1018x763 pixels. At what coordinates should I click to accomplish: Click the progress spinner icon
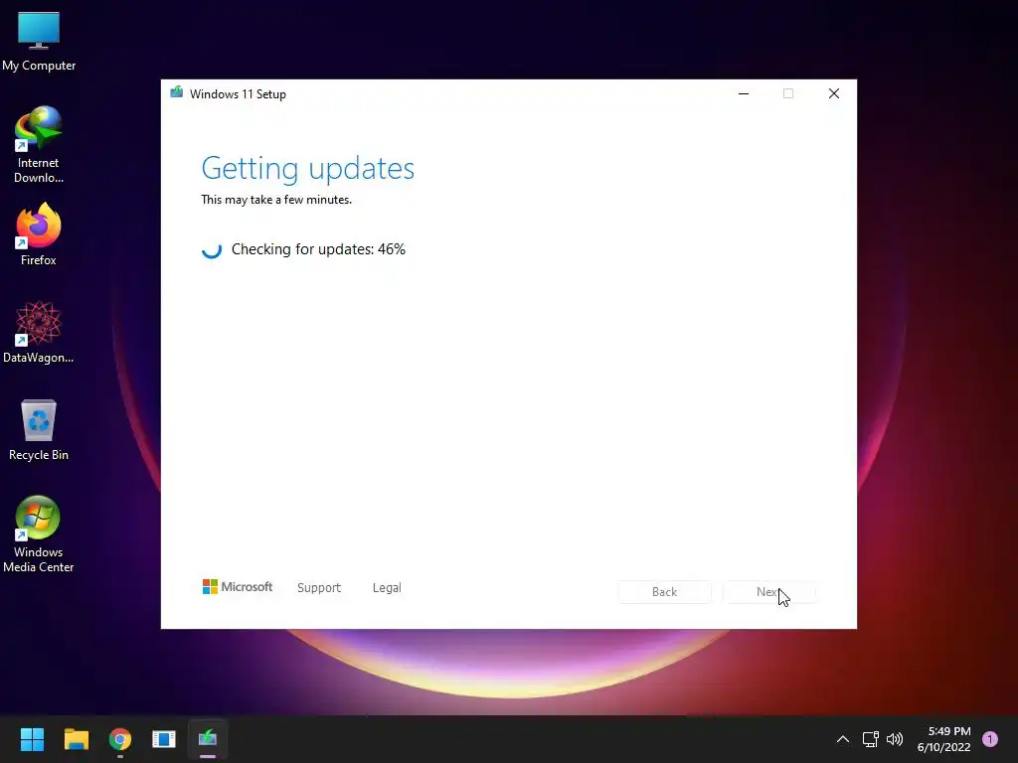(x=212, y=249)
